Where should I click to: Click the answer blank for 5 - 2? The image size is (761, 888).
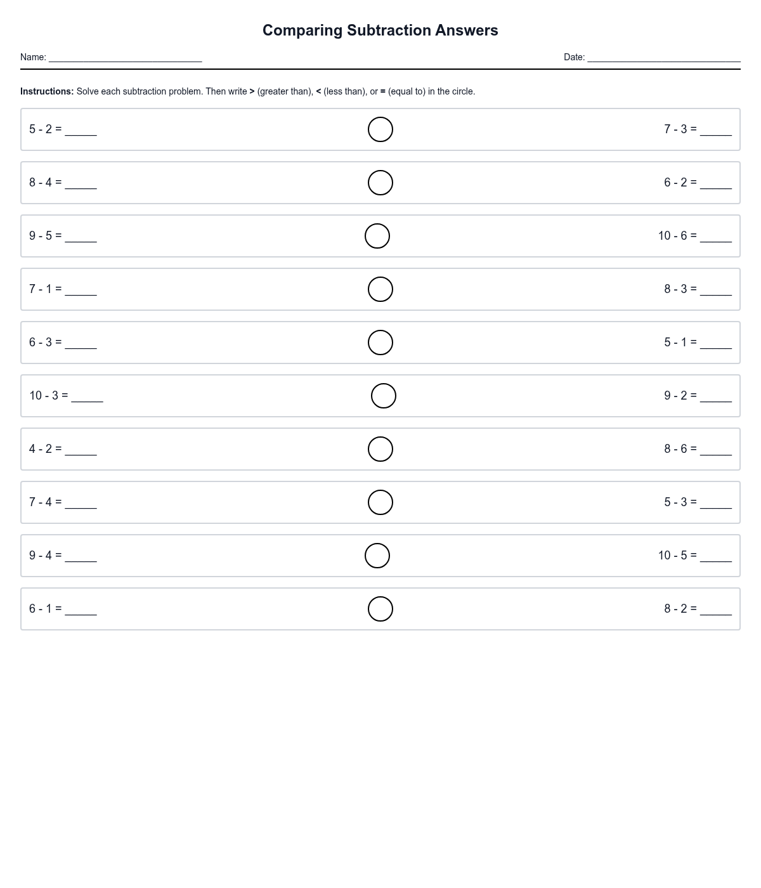[81, 131]
